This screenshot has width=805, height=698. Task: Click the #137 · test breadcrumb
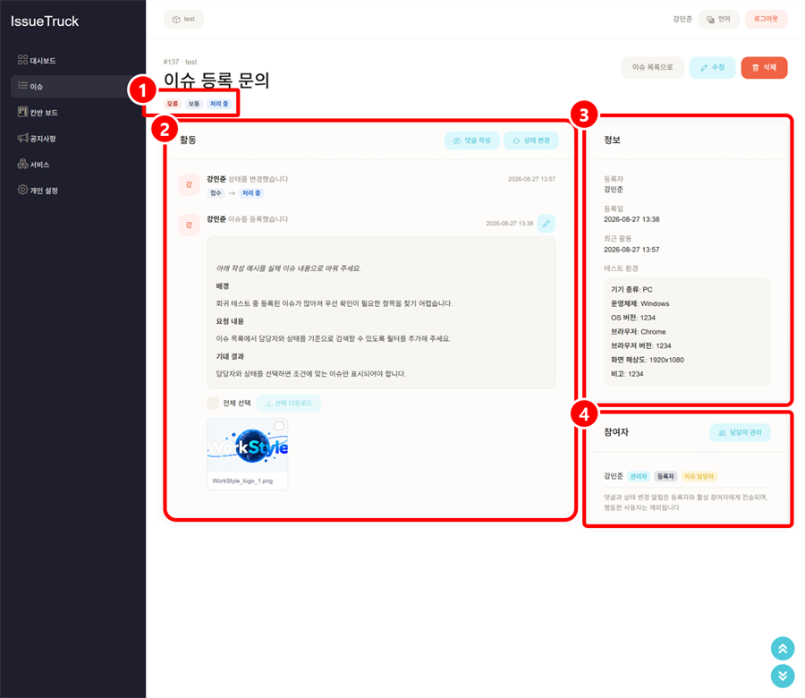point(180,62)
